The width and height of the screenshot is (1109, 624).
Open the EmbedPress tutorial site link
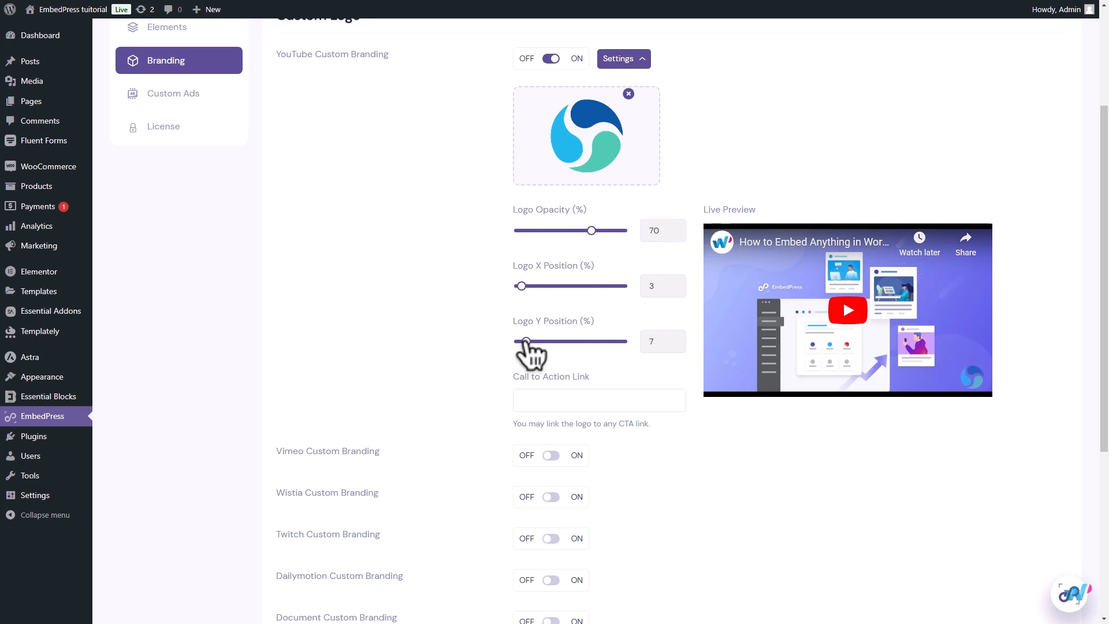click(x=73, y=9)
